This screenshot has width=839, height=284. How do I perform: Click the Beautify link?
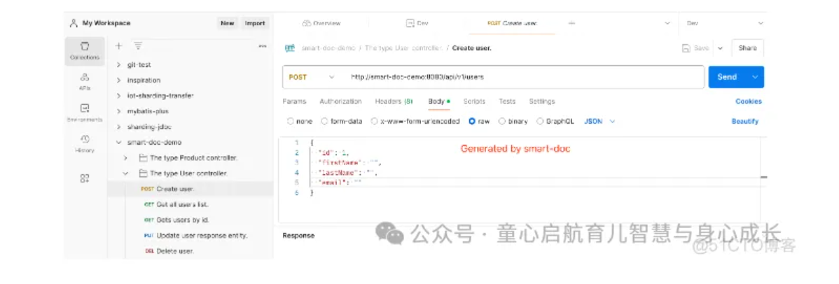[745, 122]
